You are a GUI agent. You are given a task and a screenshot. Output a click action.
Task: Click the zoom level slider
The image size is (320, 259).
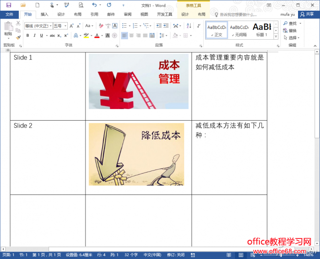(x=280, y=255)
